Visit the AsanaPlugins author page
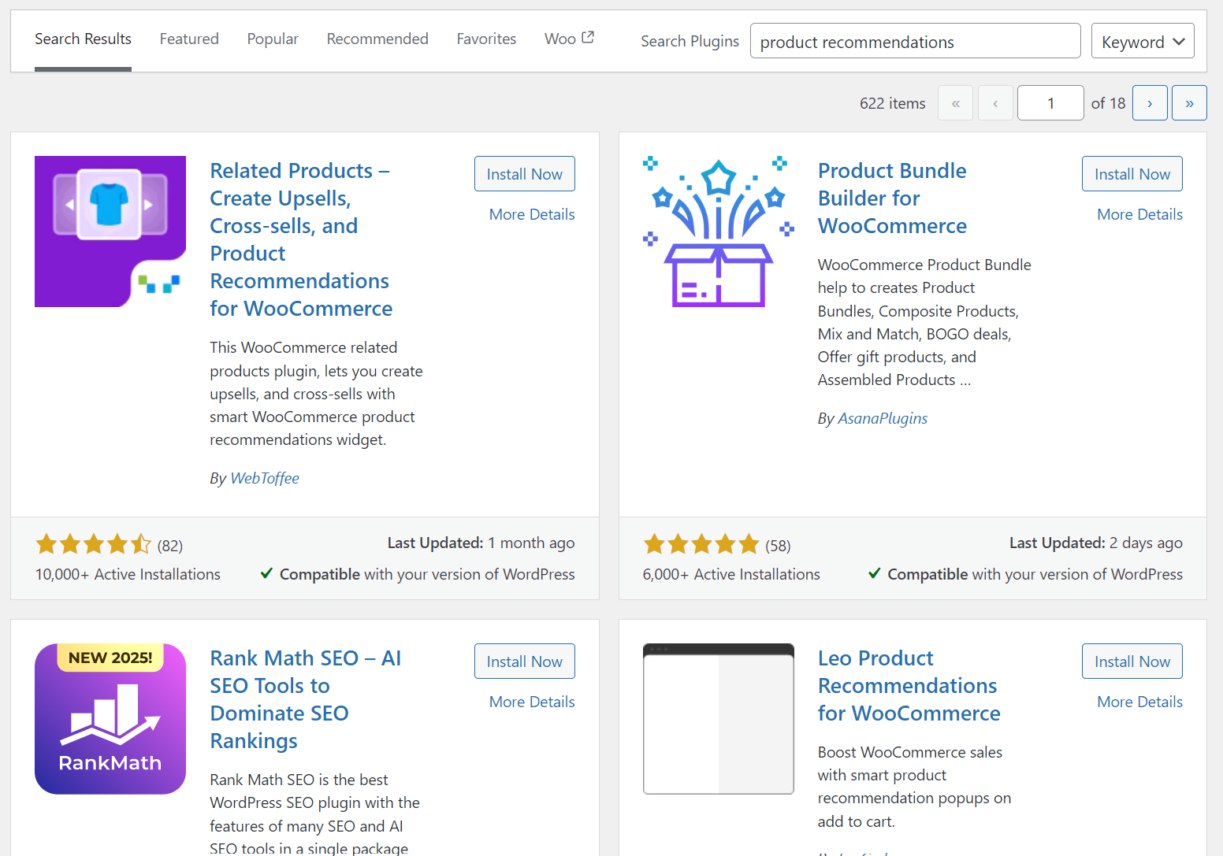The width and height of the screenshot is (1223, 856). 882,418
